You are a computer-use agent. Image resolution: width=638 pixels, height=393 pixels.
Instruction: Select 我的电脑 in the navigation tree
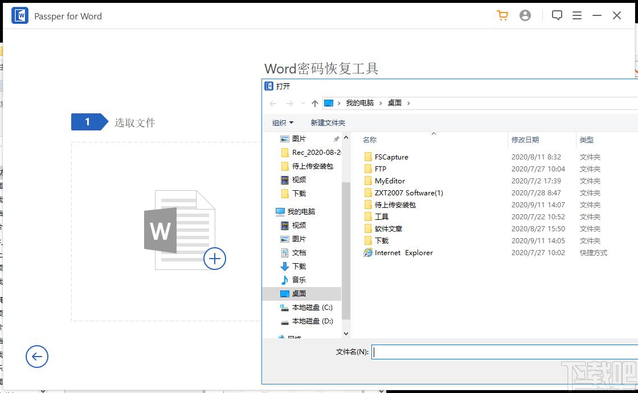(296, 211)
